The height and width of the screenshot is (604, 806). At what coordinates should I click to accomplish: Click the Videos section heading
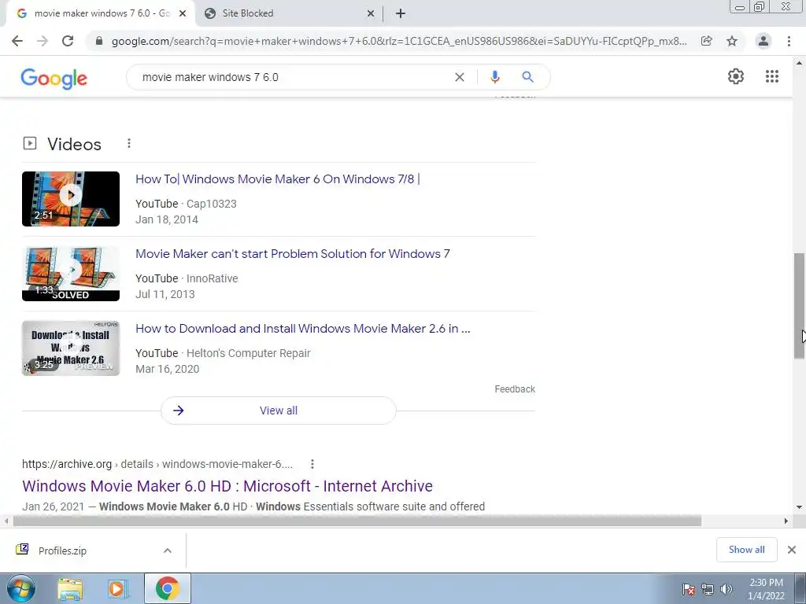click(x=74, y=145)
